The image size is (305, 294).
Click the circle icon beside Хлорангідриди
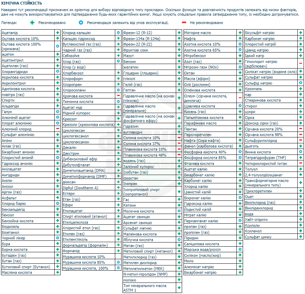[57, 71]
